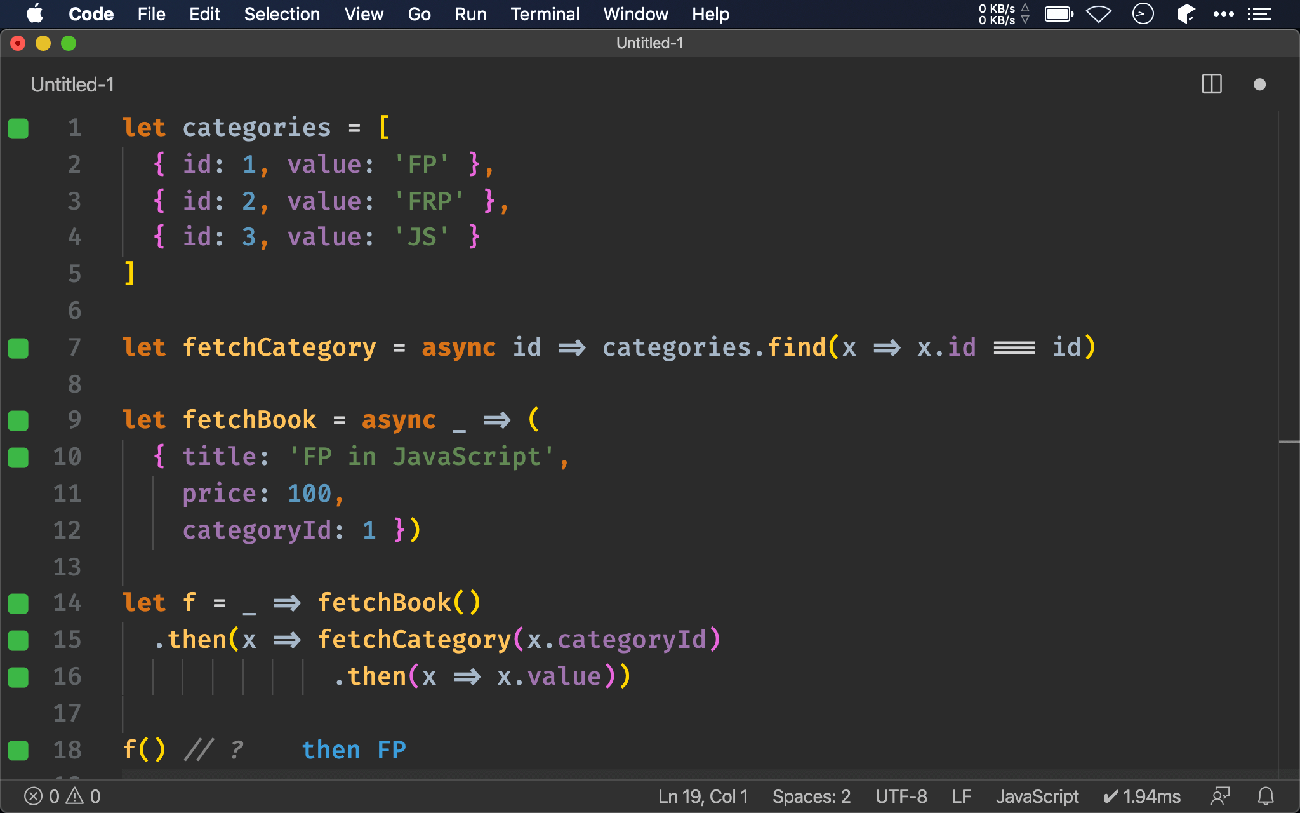Click the unsaved changes dot icon
Viewport: 1300px width, 813px height.
(1259, 84)
